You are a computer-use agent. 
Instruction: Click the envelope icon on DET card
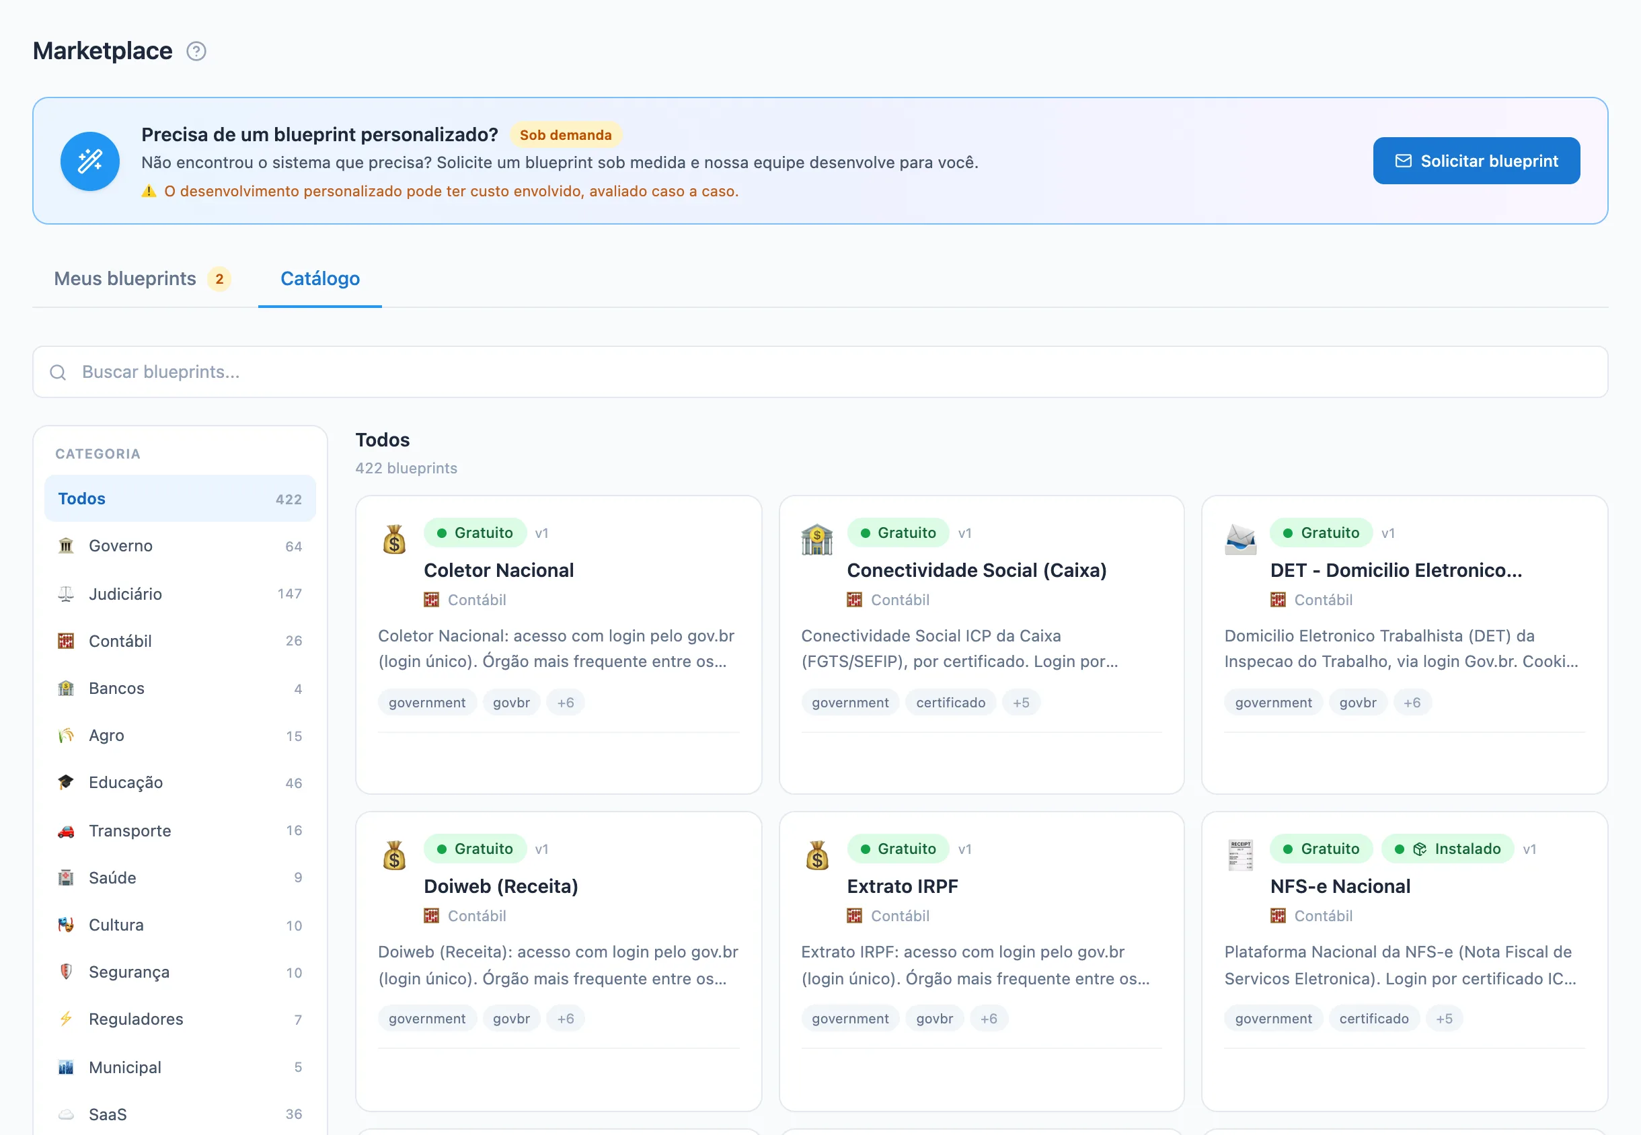click(x=1241, y=539)
